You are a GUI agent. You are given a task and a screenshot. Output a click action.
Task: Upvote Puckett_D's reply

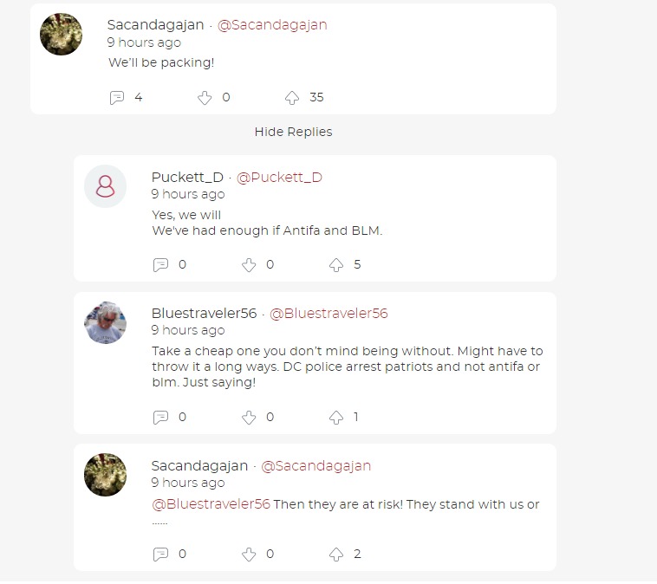336,265
